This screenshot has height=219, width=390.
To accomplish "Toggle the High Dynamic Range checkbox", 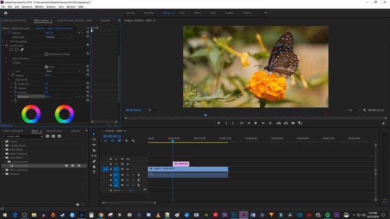I will 46,54.
